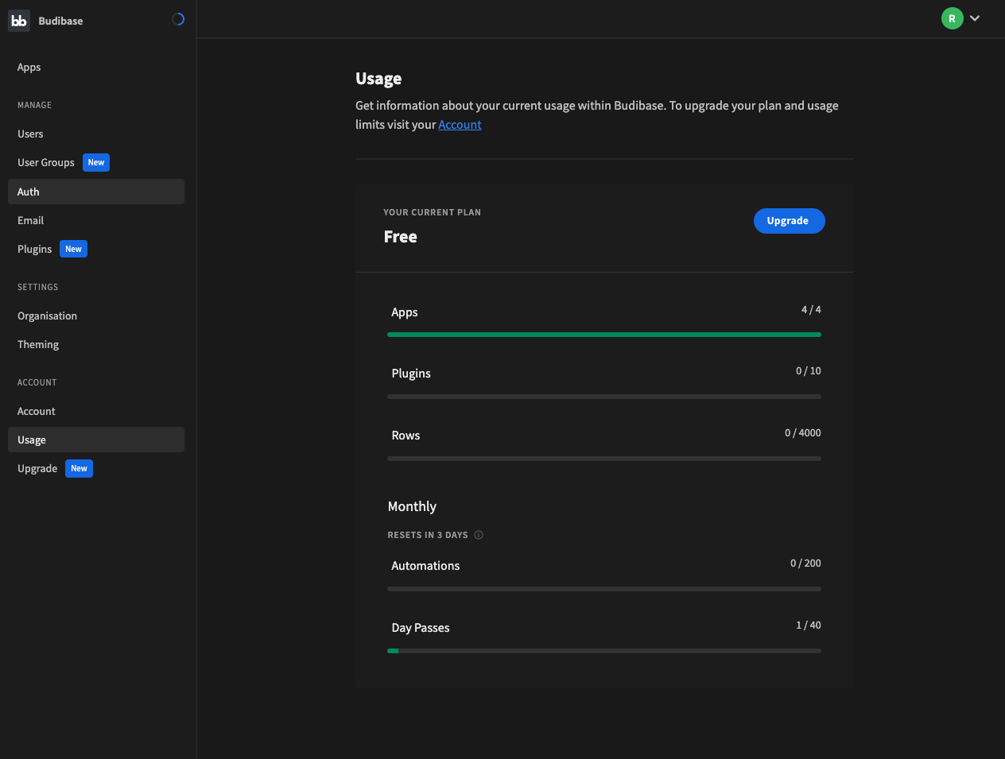This screenshot has width=1005, height=759.
Task: Click 'RESETS IN 3 DAYS' label
Action: click(x=428, y=535)
